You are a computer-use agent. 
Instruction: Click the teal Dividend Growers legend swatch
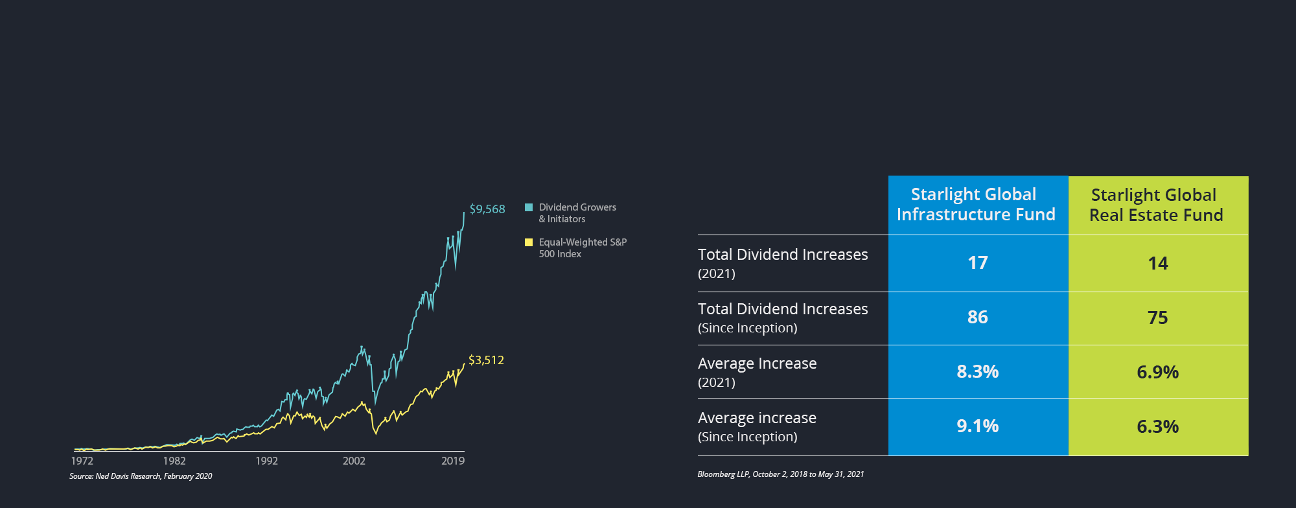(529, 207)
